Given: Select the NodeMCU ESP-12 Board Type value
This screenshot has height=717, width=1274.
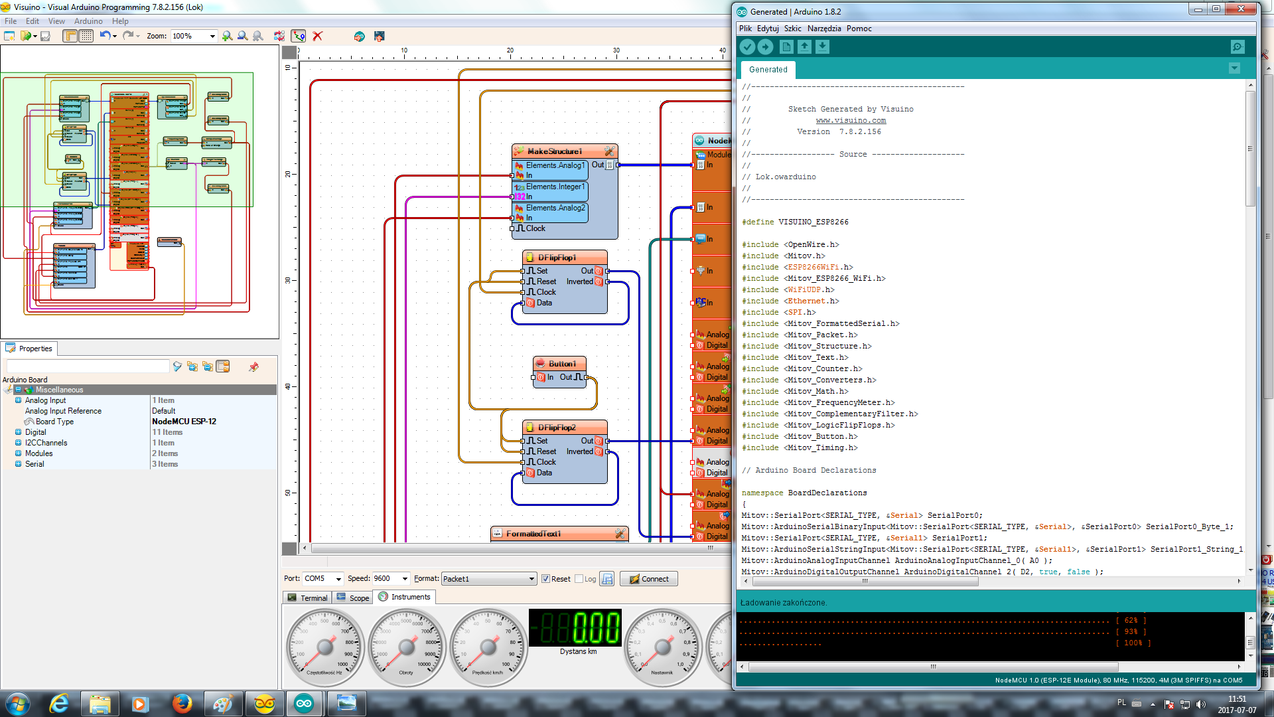Looking at the screenshot, I should pyautogui.click(x=184, y=422).
